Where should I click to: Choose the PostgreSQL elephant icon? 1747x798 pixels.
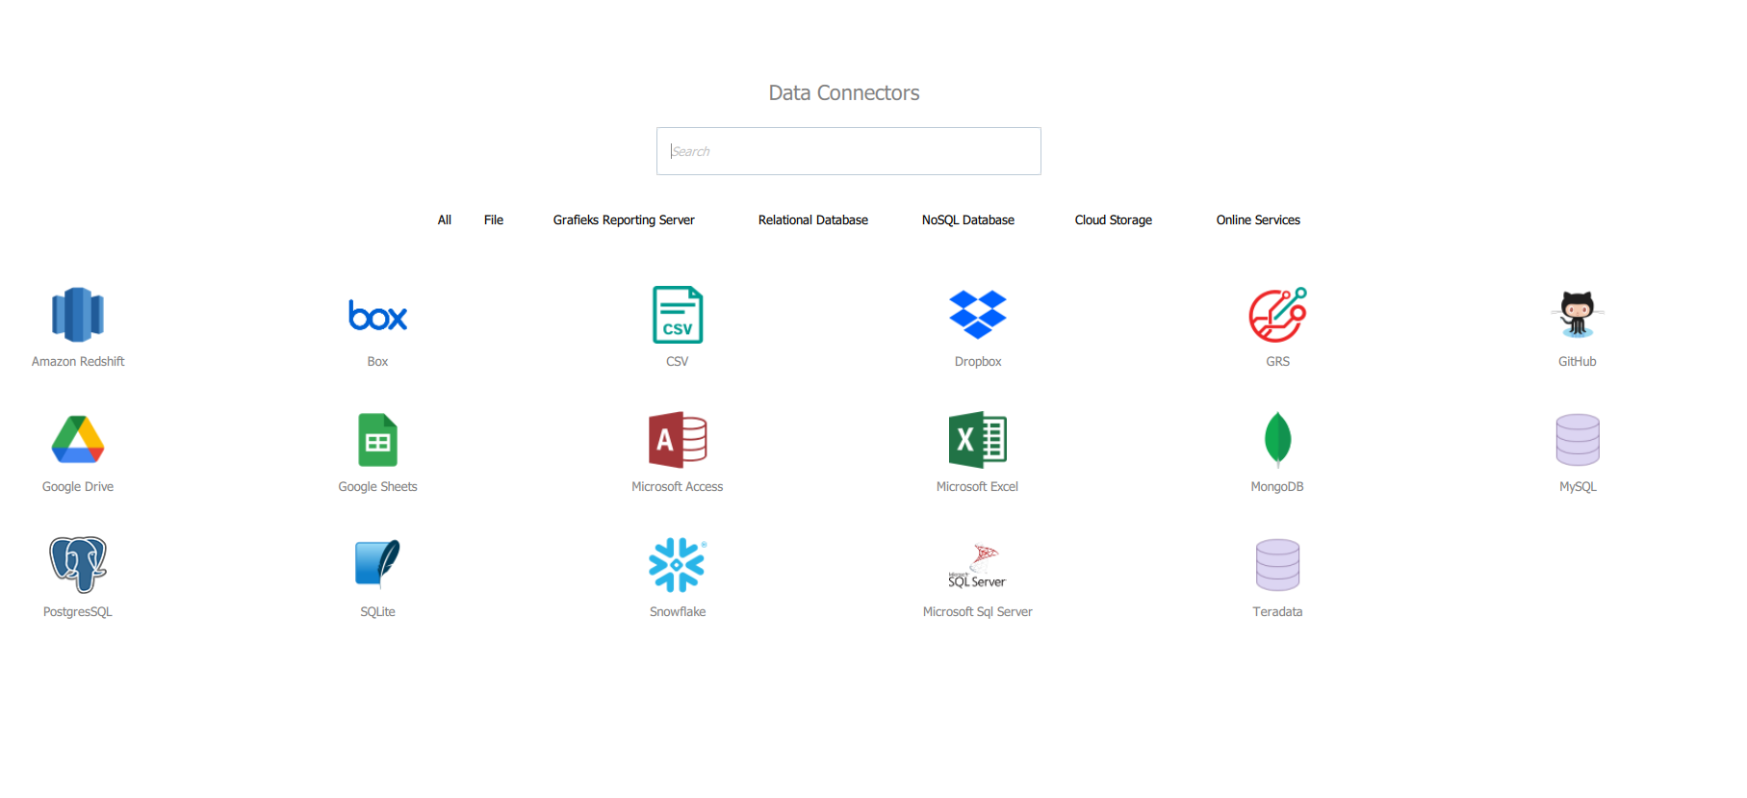[x=78, y=565]
